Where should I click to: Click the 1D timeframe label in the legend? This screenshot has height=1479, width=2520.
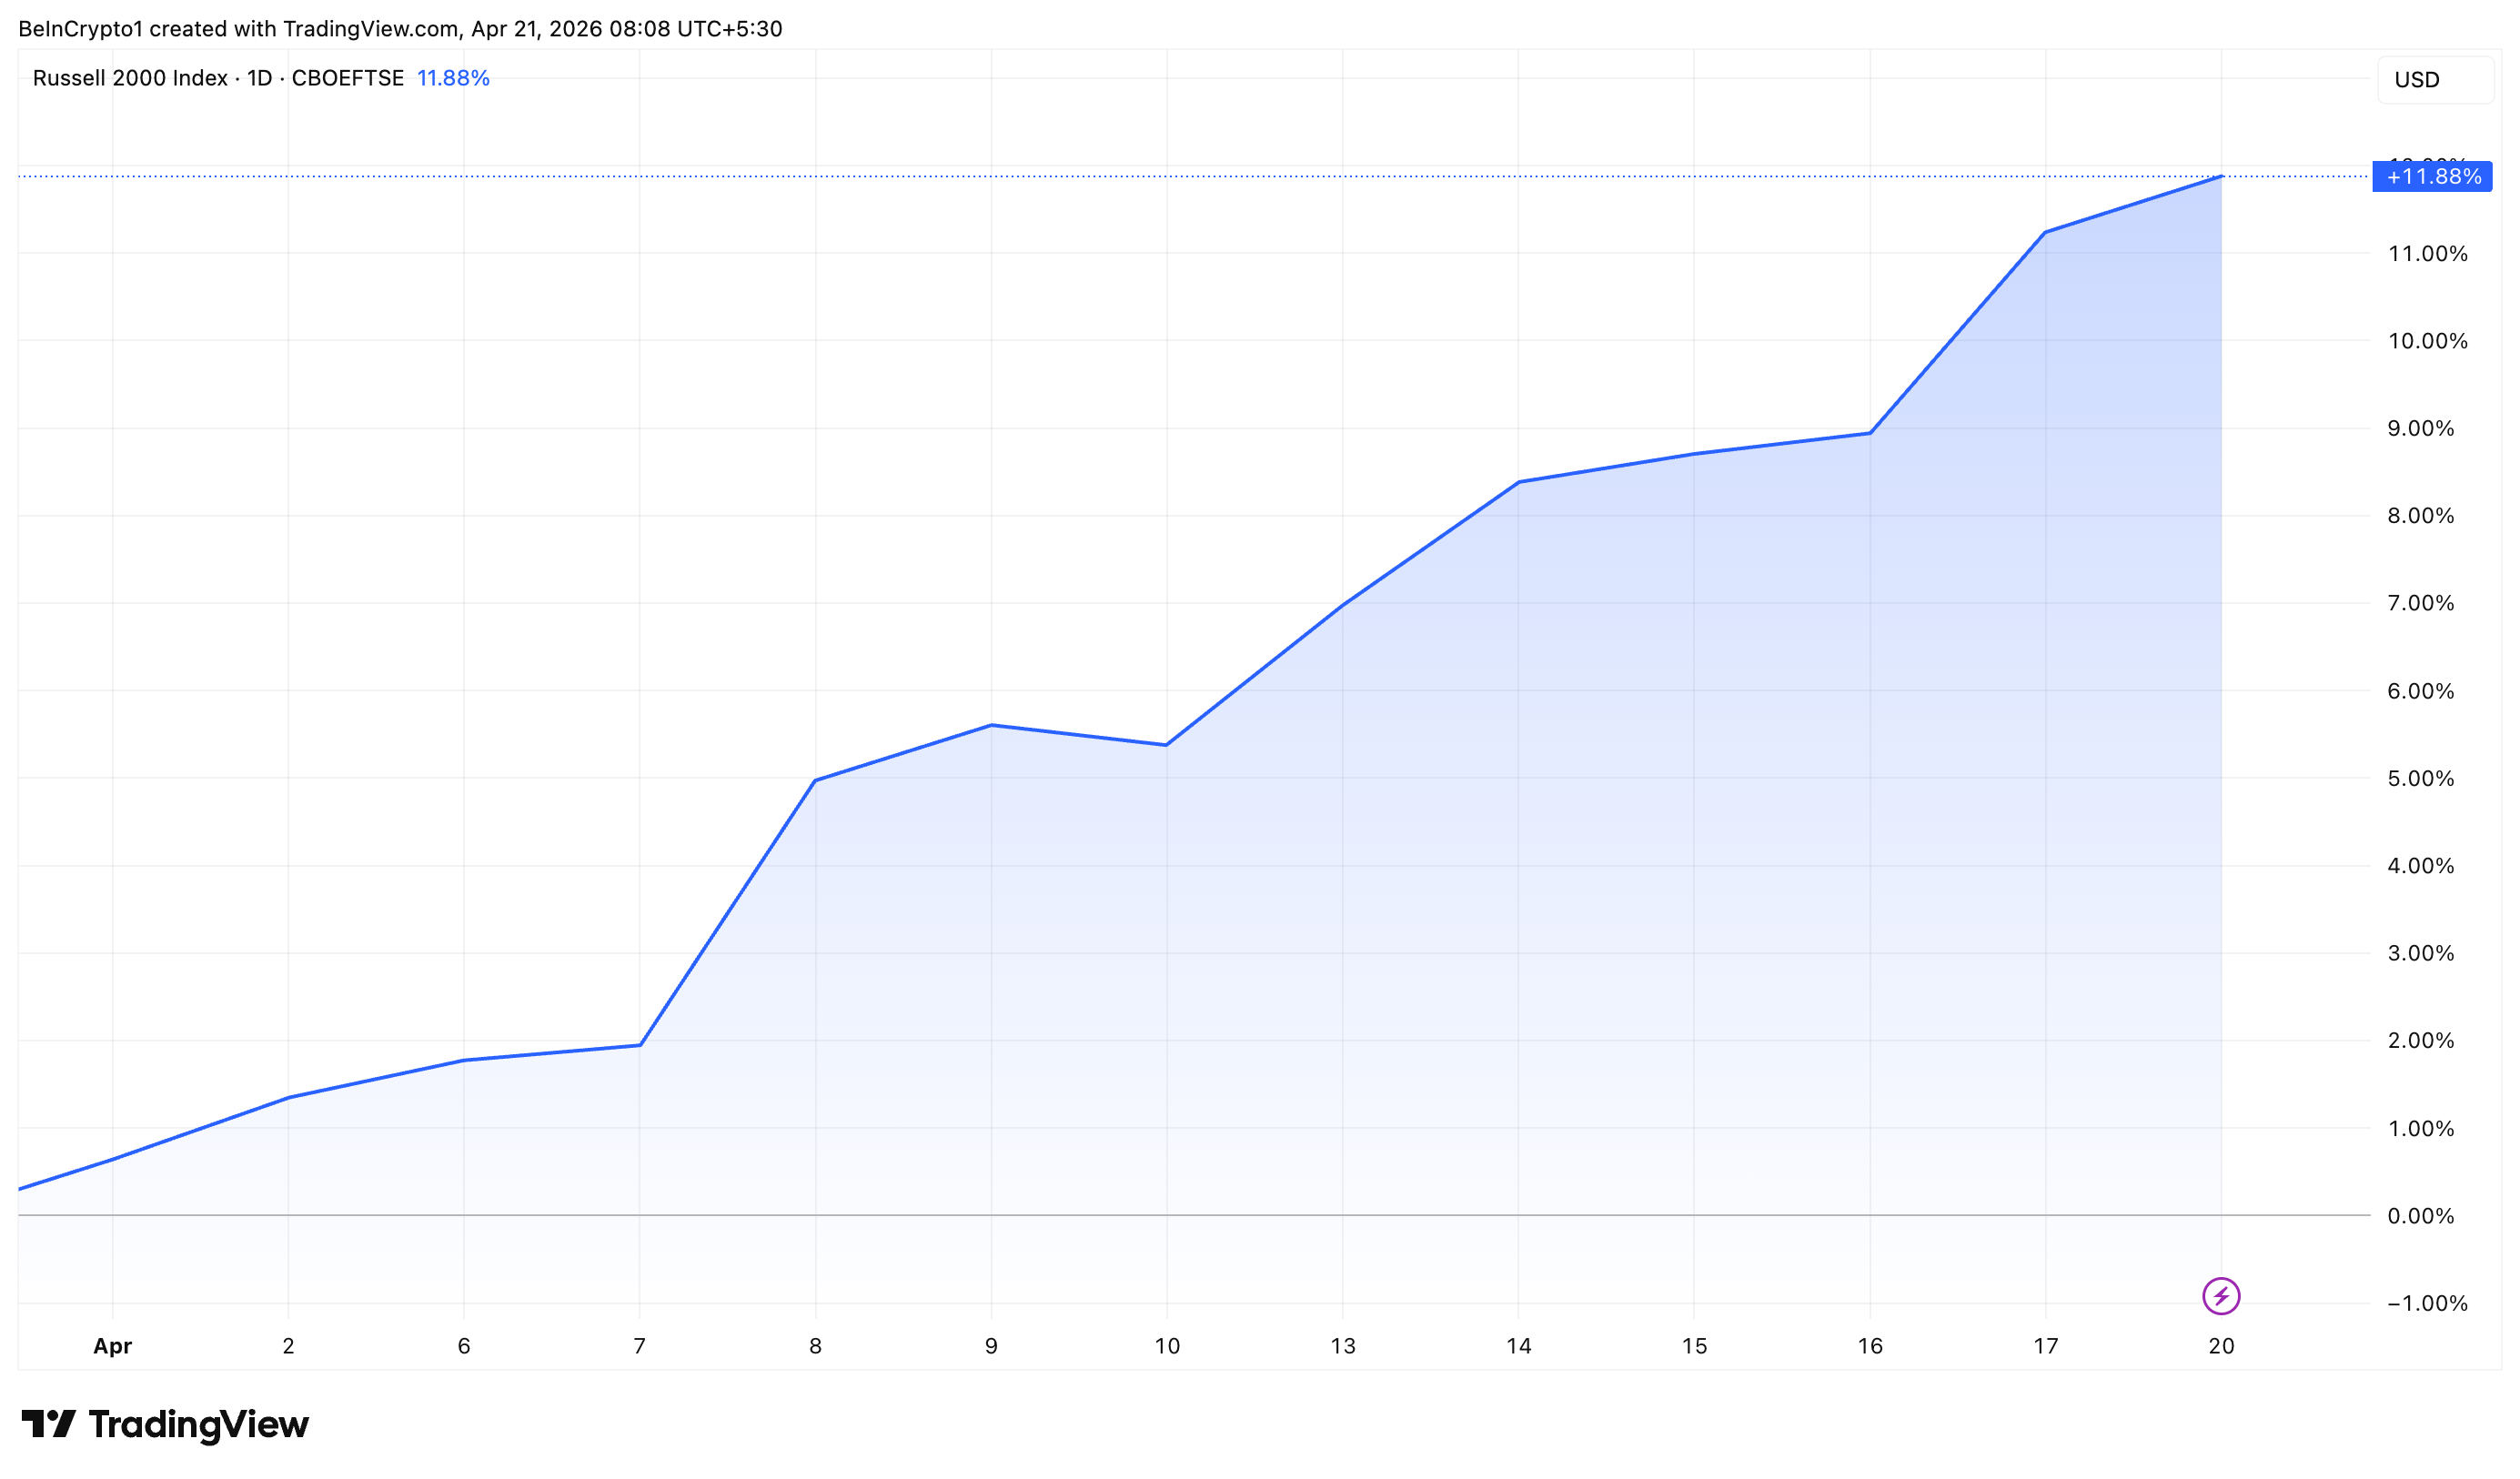[260, 78]
